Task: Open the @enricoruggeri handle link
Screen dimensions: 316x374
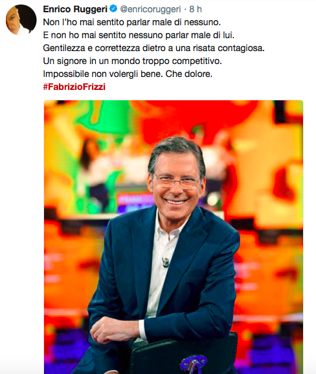Action: coord(150,9)
